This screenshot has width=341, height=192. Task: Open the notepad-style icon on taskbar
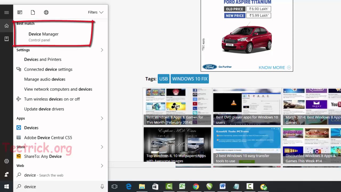pos(236,187)
